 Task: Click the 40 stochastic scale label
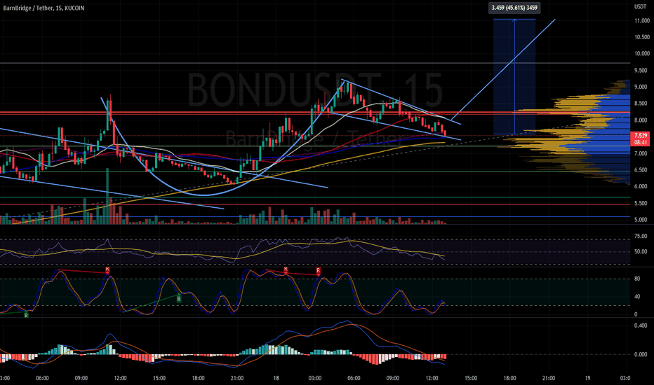[x=637, y=297]
